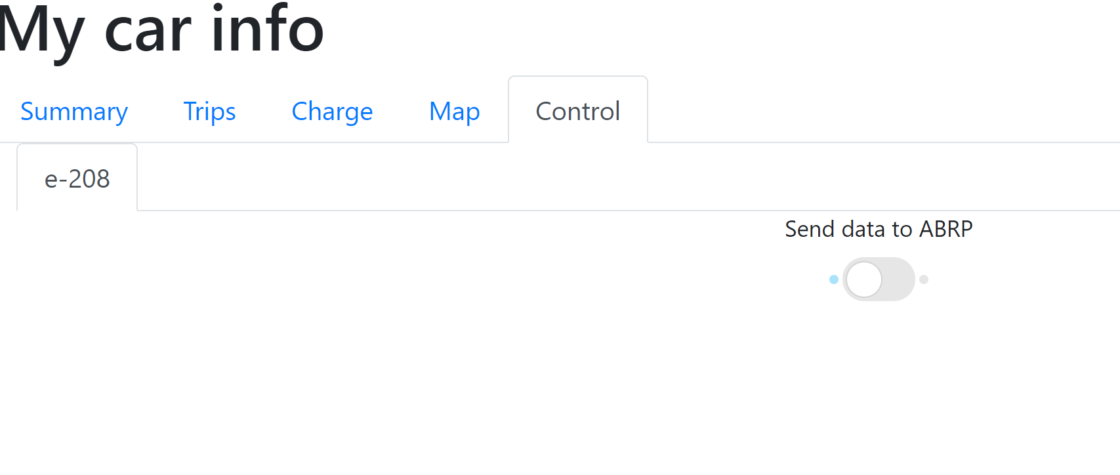This screenshot has width=1120, height=475.
Task: Click the toggle slider knob
Action: [865, 279]
